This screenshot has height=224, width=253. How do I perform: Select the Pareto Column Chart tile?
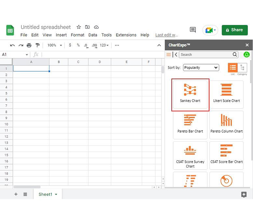coord(227,125)
